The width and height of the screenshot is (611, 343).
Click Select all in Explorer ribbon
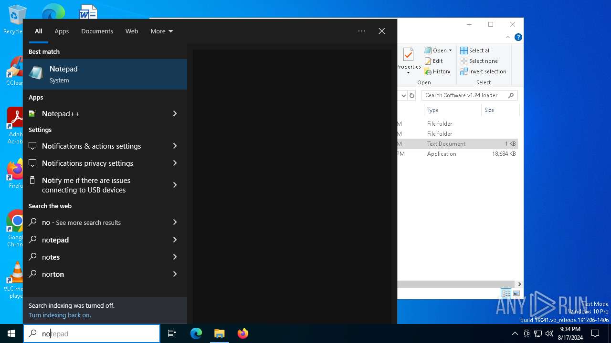[475, 50]
